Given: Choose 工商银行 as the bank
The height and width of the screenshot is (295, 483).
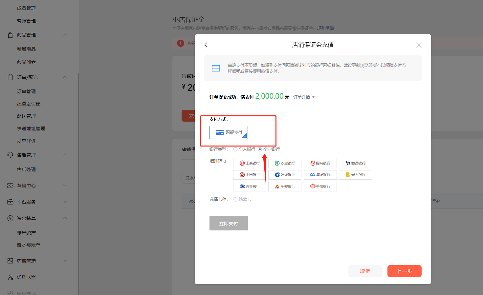Looking at the screenshot, I should point(250,163).
